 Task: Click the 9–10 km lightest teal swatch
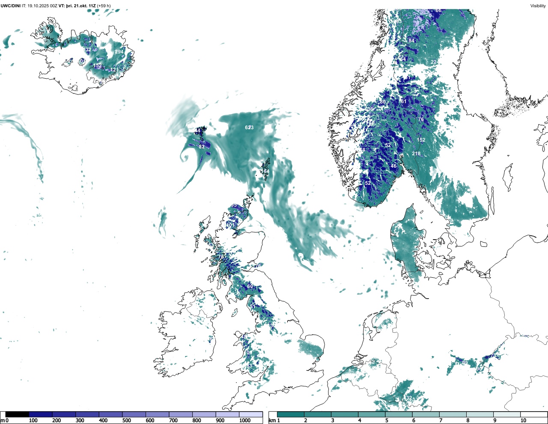507,414
